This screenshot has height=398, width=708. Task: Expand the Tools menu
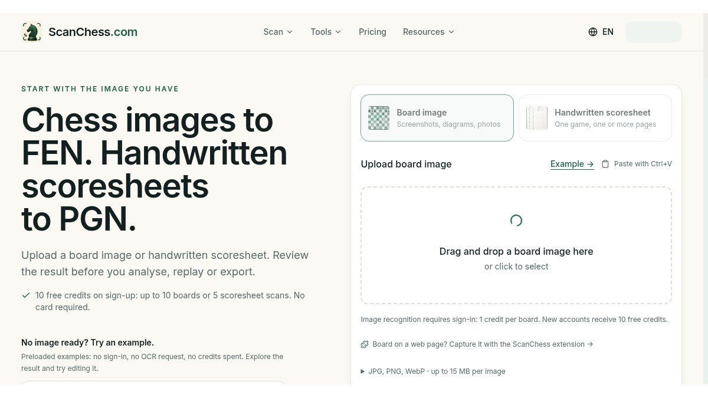pyautogui.click(x=326, y=32)
